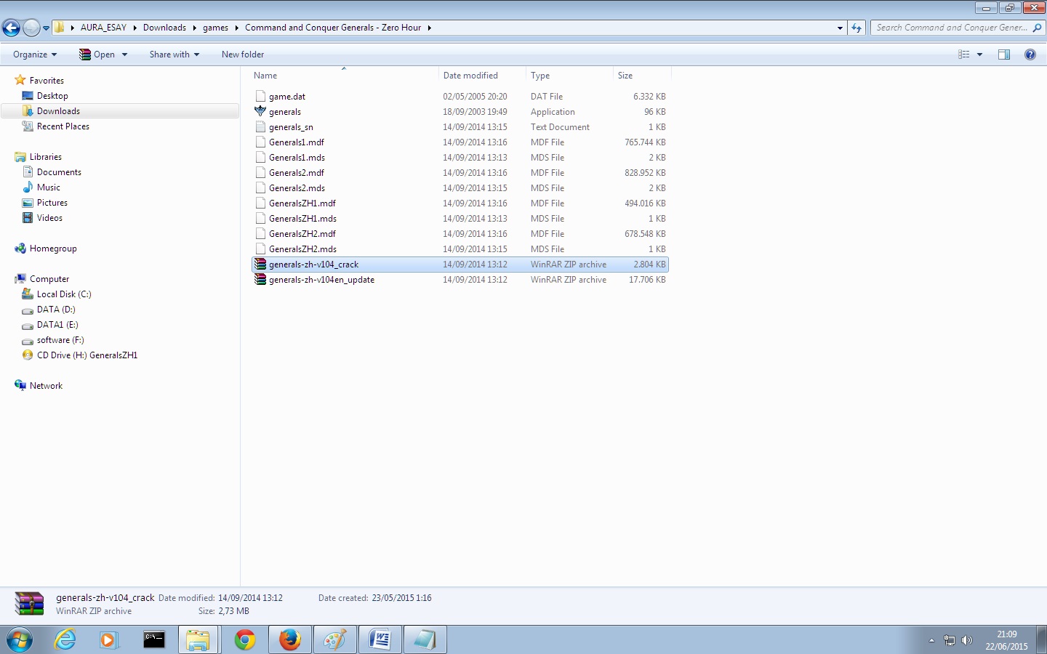
Task: Open Google Chrome from the taskbar
Action: pos(245,640)
